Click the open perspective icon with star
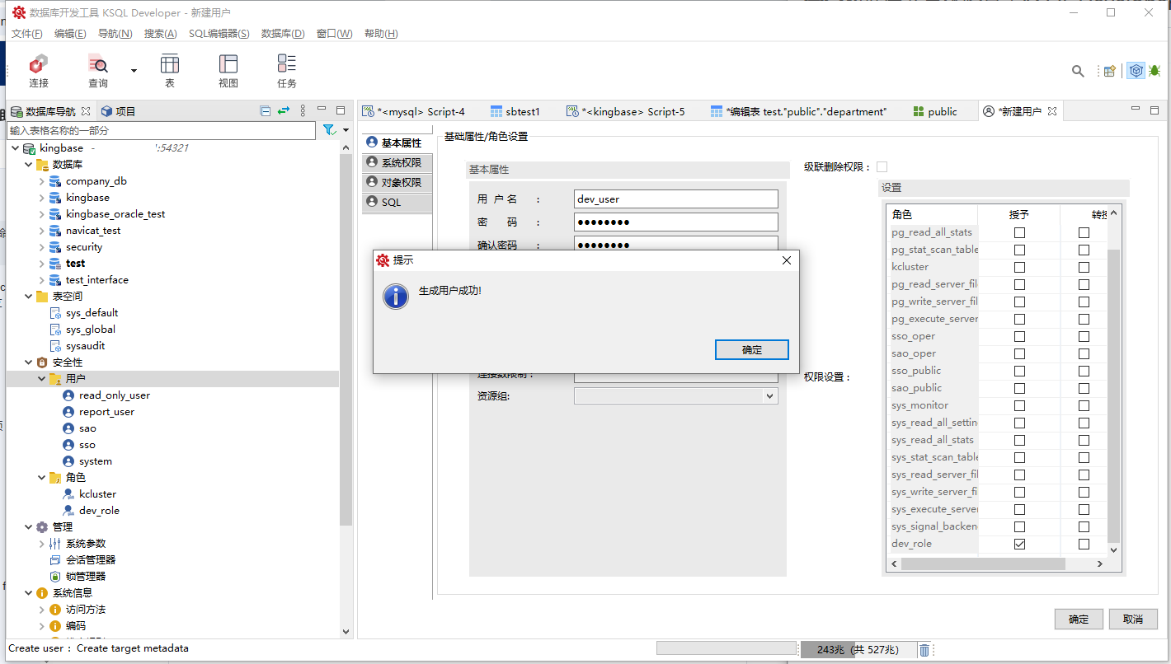Viewport: 1171px width, 664px height. tap(1110, 71)
